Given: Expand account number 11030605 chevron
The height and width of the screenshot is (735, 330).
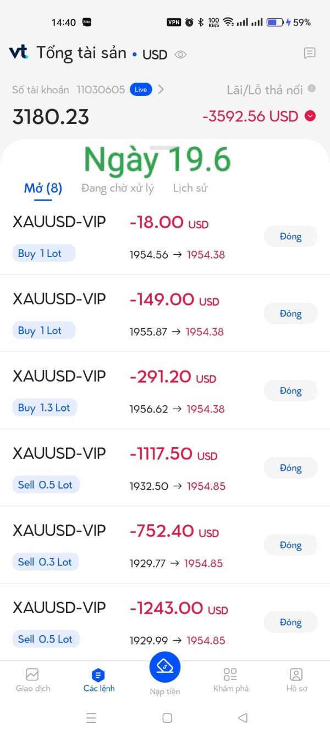Looking at the screenshot, I should pyautogui.click(x=161, y=89).
